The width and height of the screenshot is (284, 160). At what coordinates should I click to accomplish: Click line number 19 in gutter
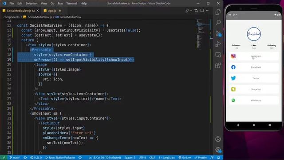coord(9,60)
